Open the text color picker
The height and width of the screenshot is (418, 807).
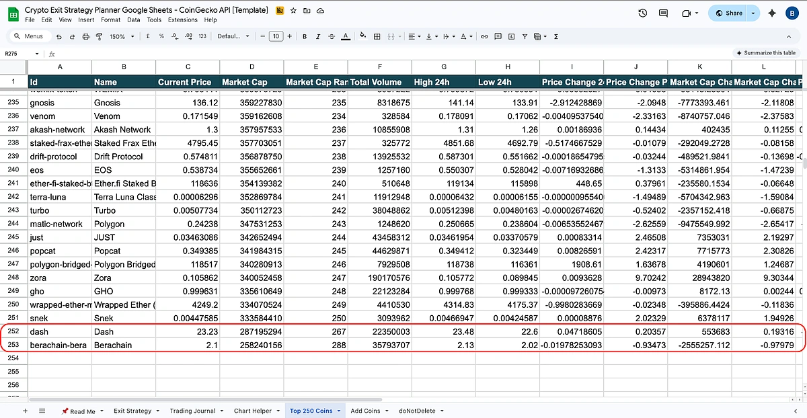pos(346,36)
